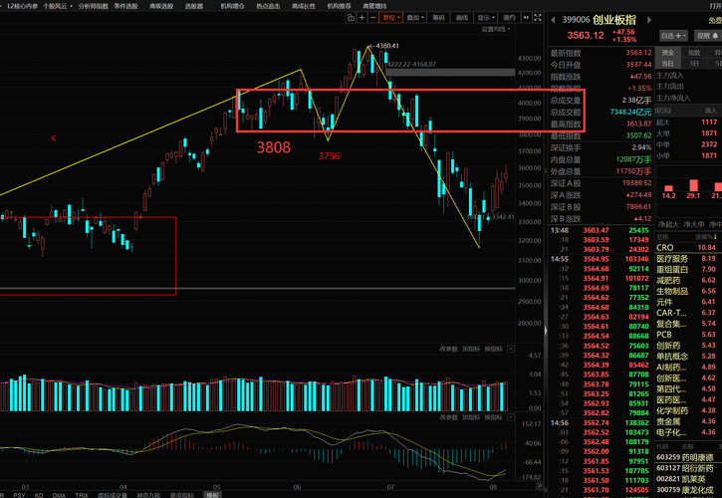The image size is (722, 498).
Task: Toggle 筹码 chip distribution view
Action: click(x=438, y=18)
